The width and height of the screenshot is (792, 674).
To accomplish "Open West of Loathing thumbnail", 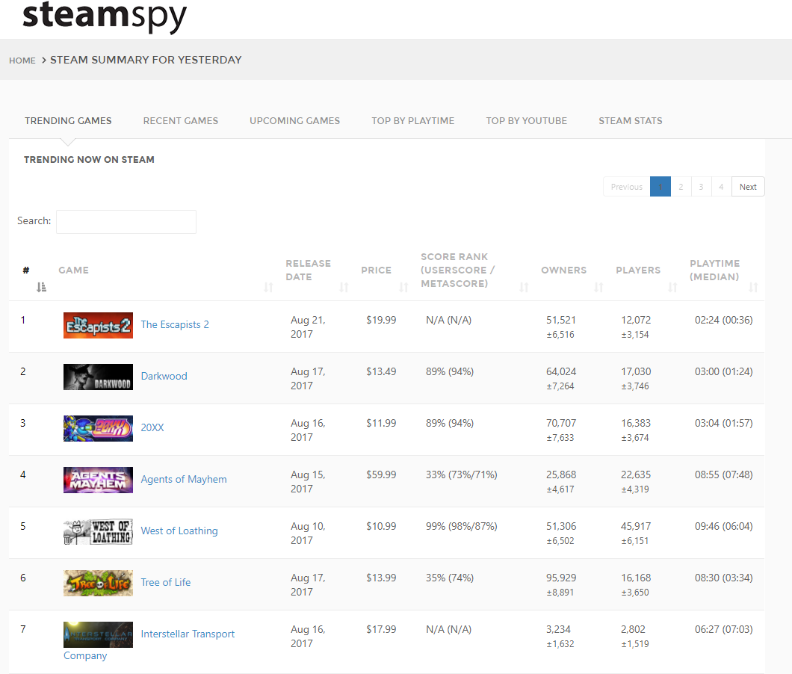I will [x=98, y=531].
